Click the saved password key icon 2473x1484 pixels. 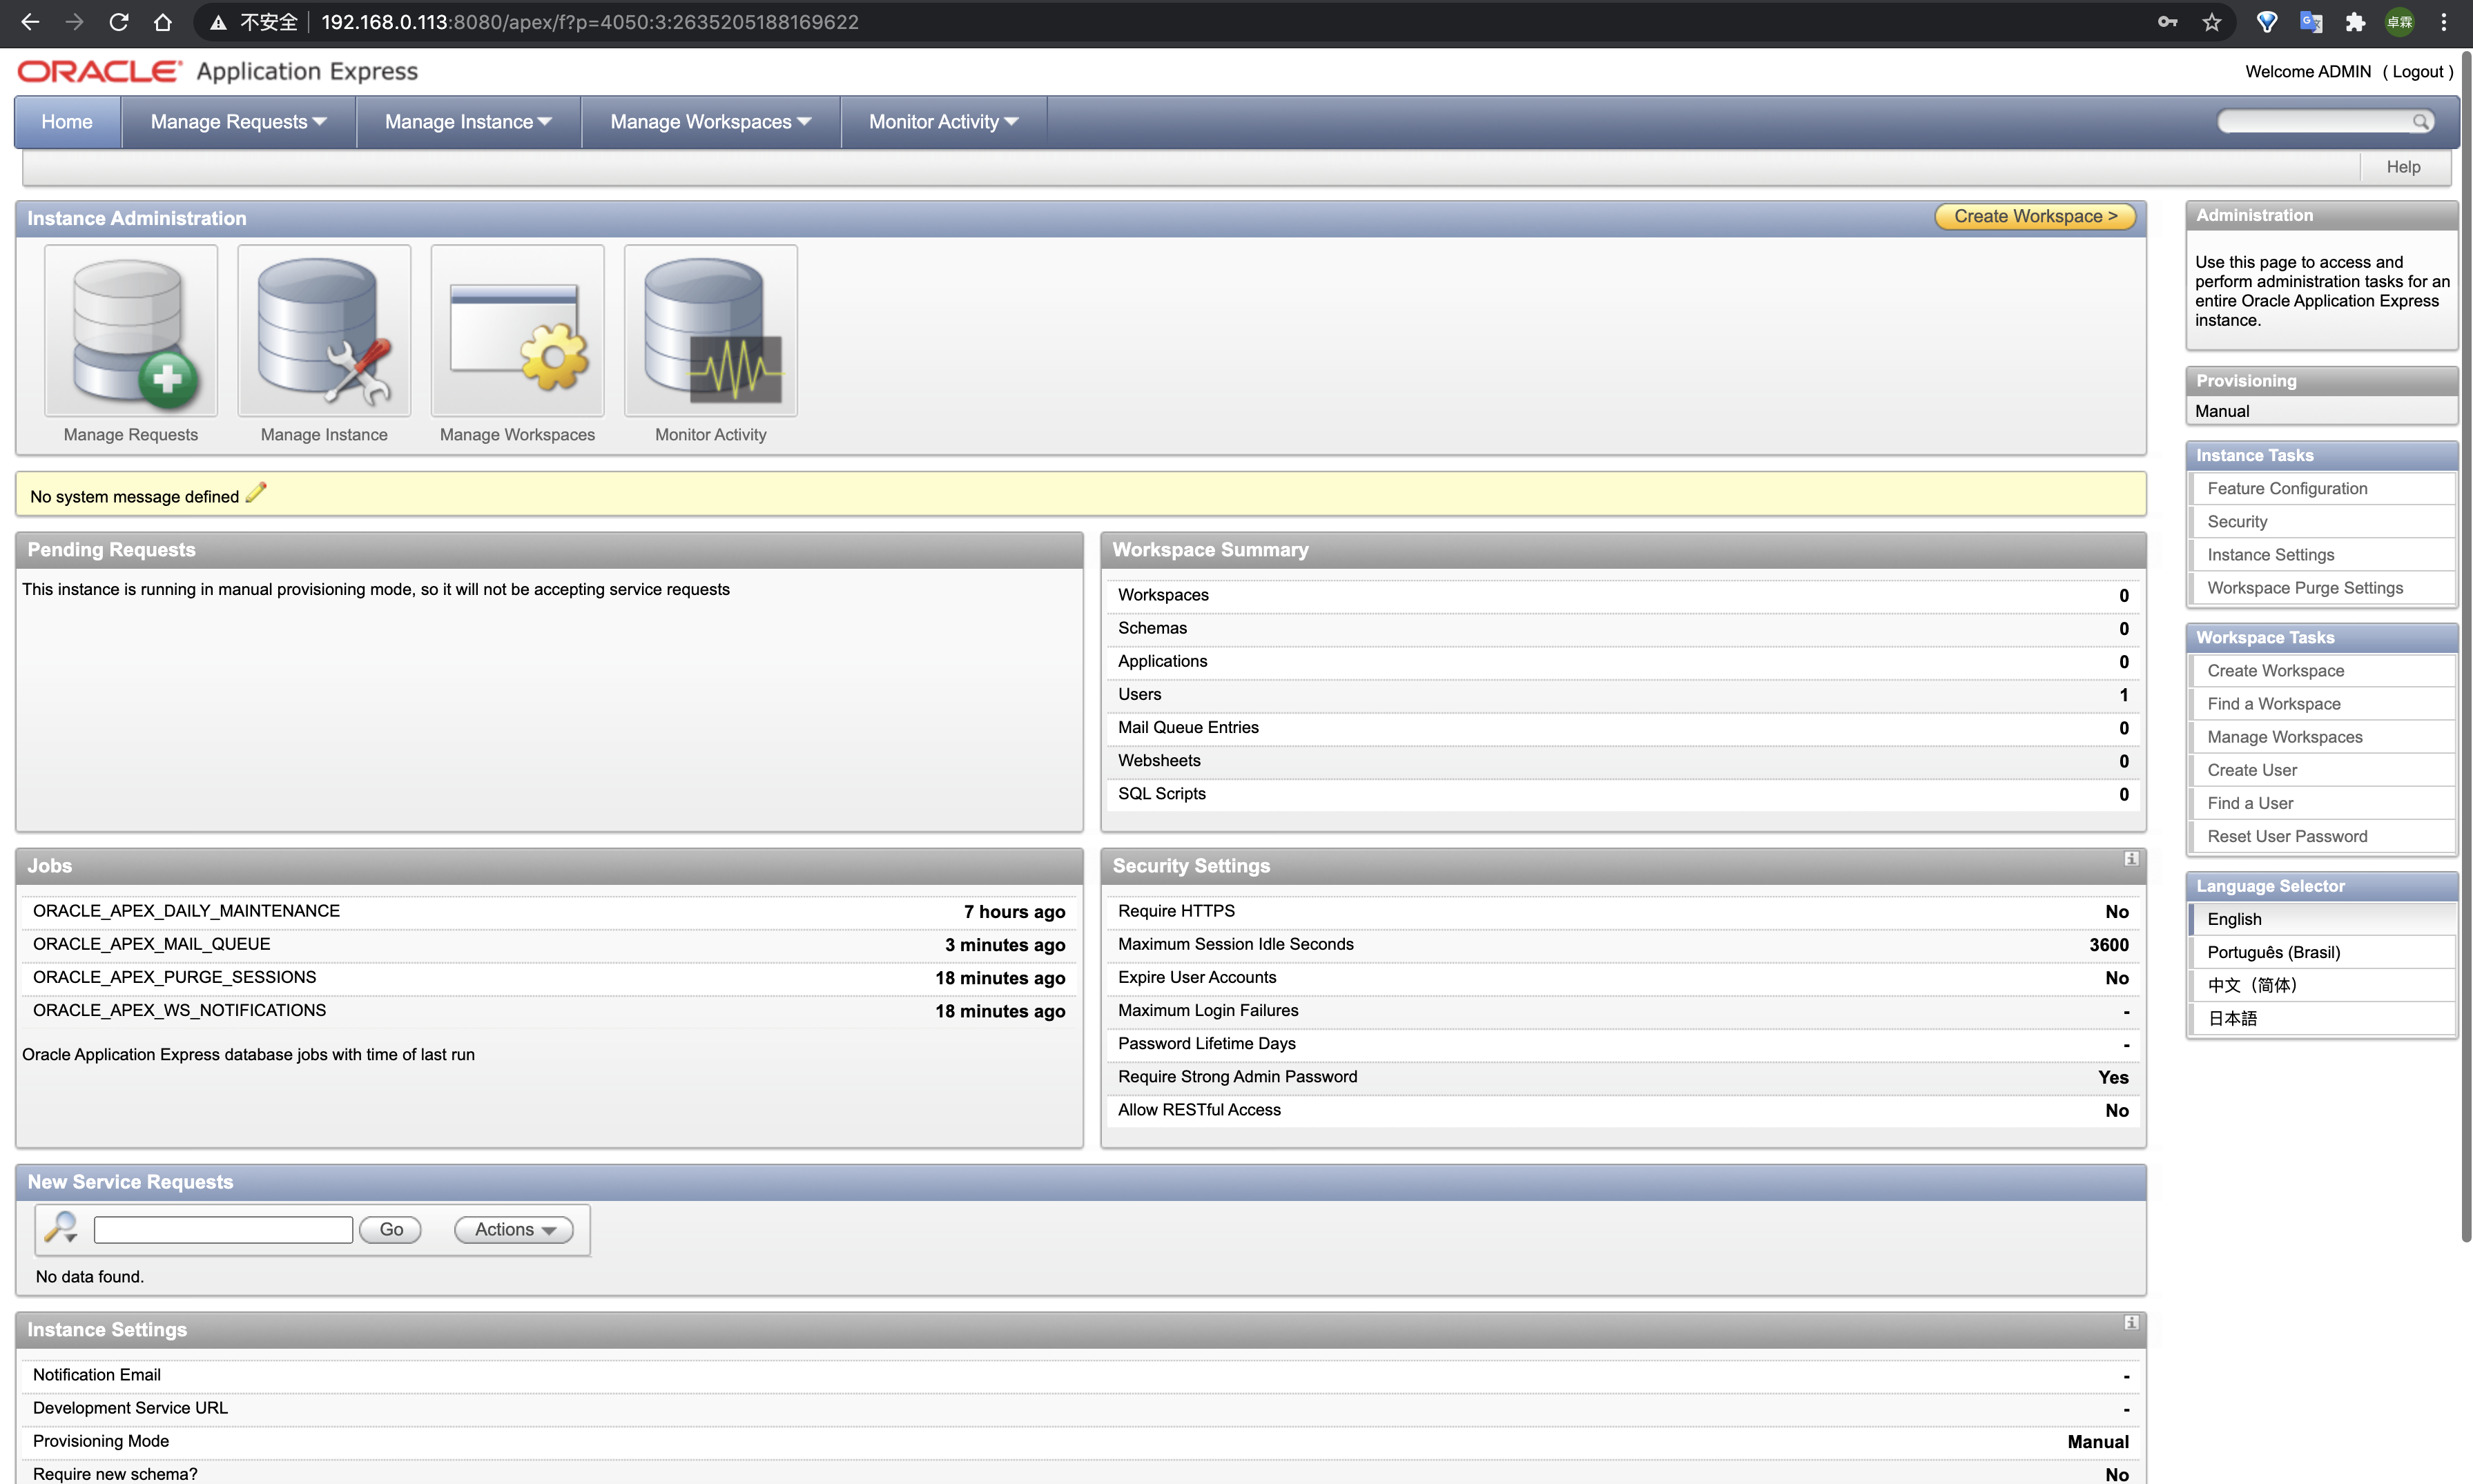coord(2167,22)
